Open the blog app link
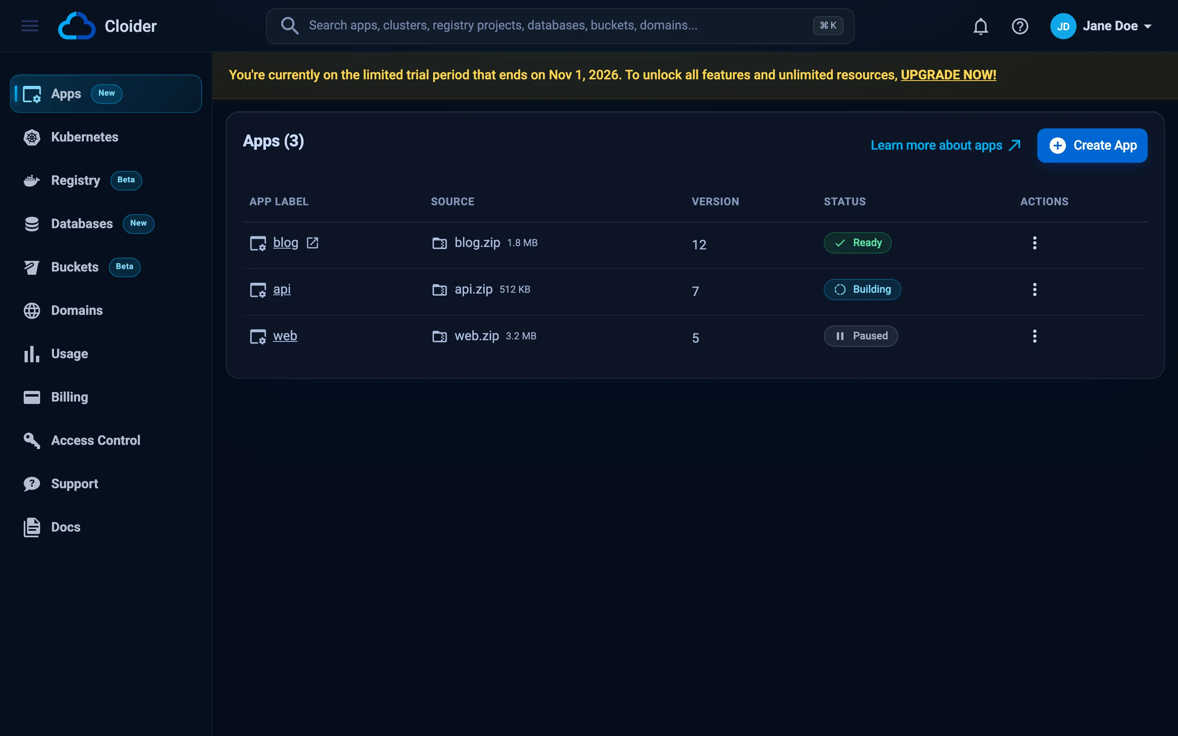Screen dimensions: 1178x736 286,242
